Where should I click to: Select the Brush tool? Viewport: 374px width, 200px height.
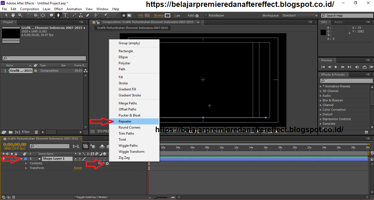tap(74, 15)
